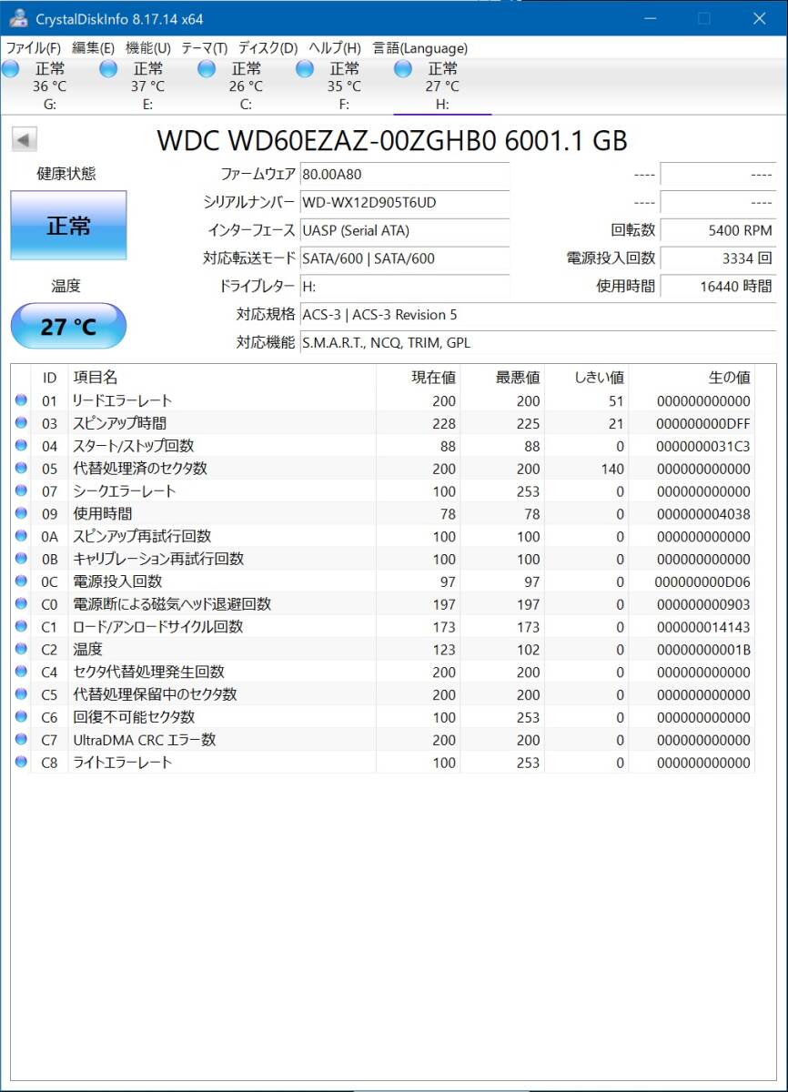Open the 編集(E) menu
This screenshot has width=788, height=1092.
tap(94, 48)
